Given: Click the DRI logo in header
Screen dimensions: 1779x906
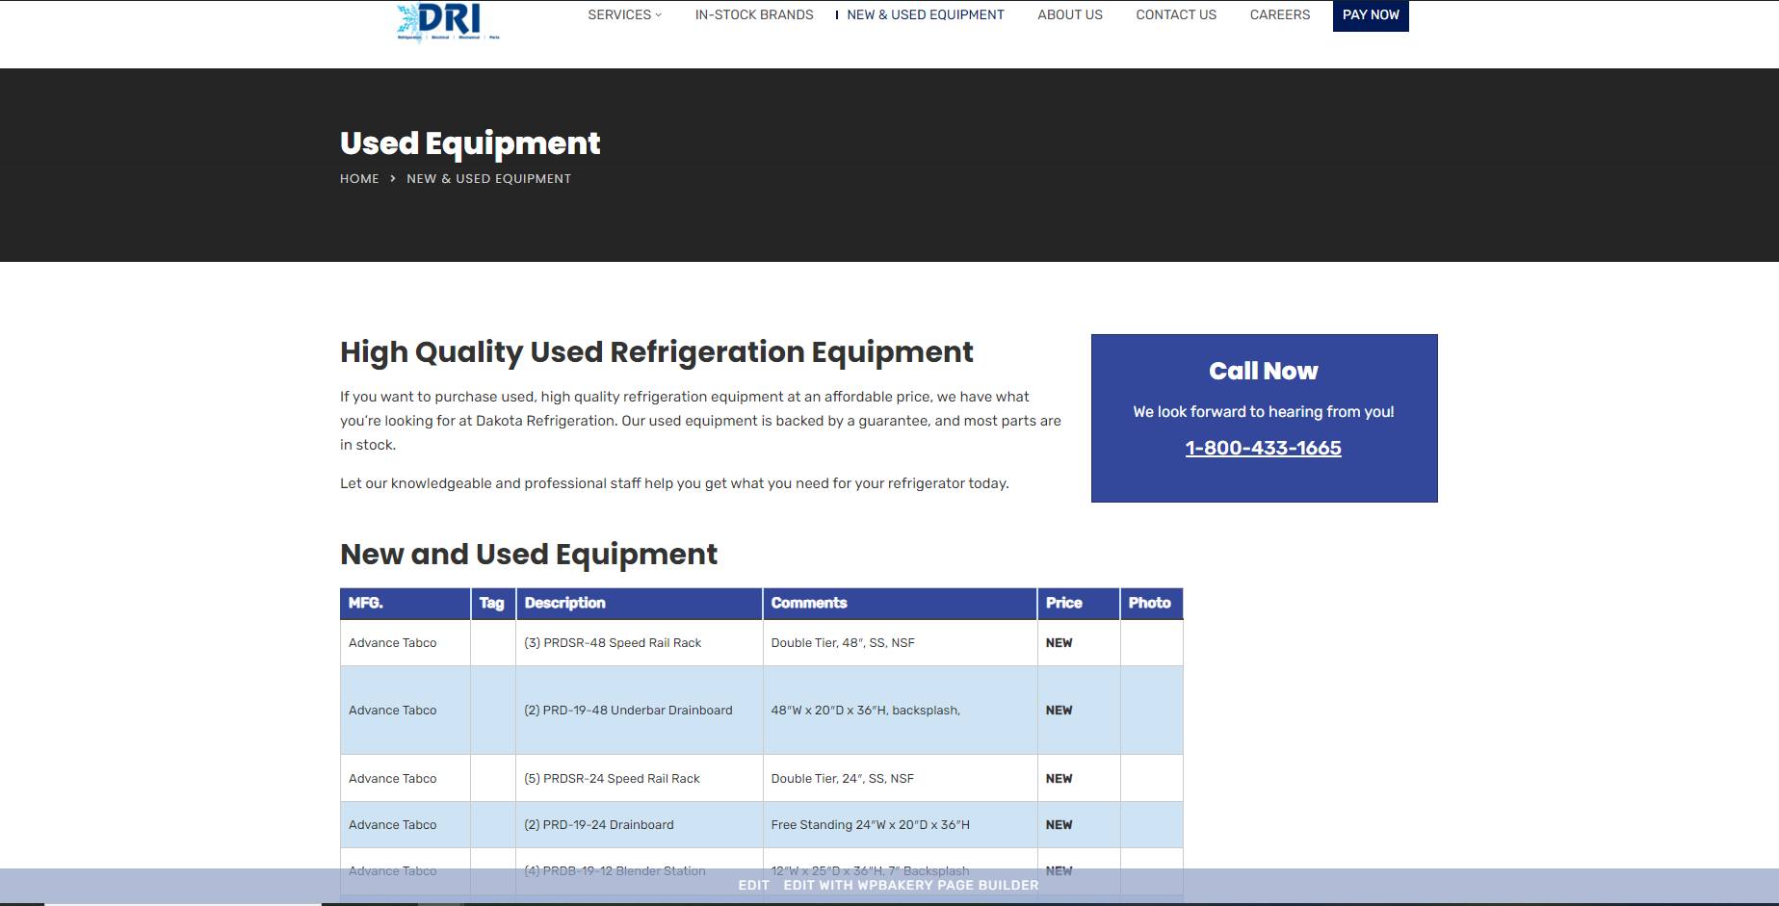Looking at the screenshot, I should (448, 21).
